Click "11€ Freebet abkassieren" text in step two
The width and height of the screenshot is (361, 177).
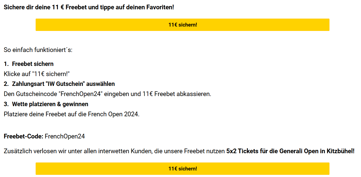(176, 94)
